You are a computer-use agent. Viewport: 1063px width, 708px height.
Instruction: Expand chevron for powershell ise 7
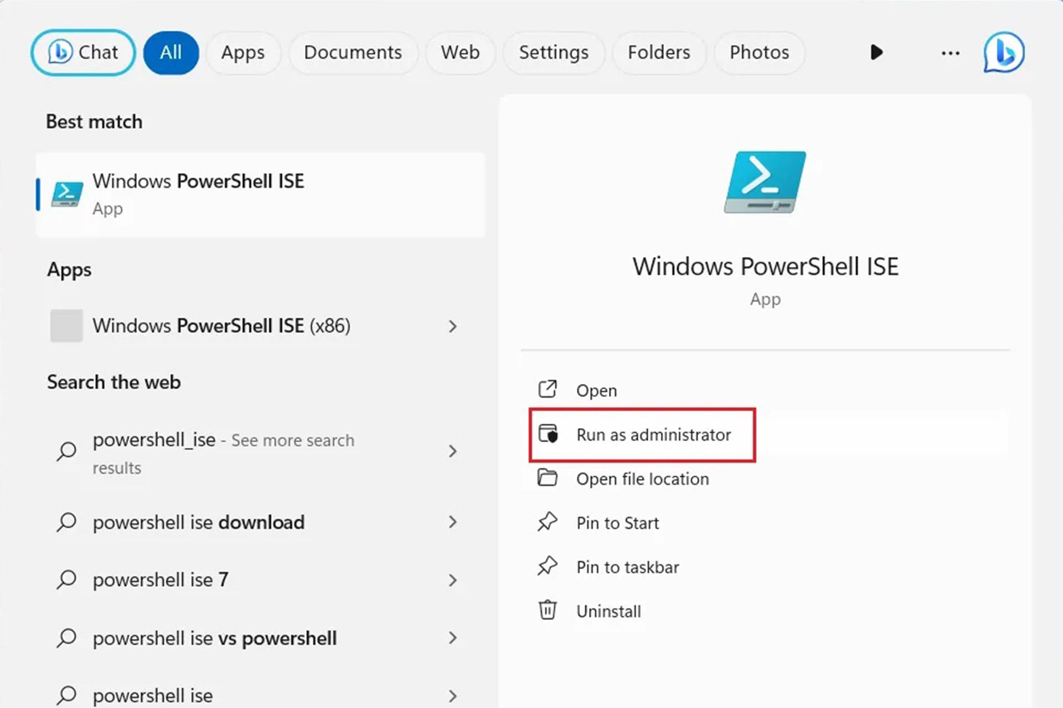(452, 580)
